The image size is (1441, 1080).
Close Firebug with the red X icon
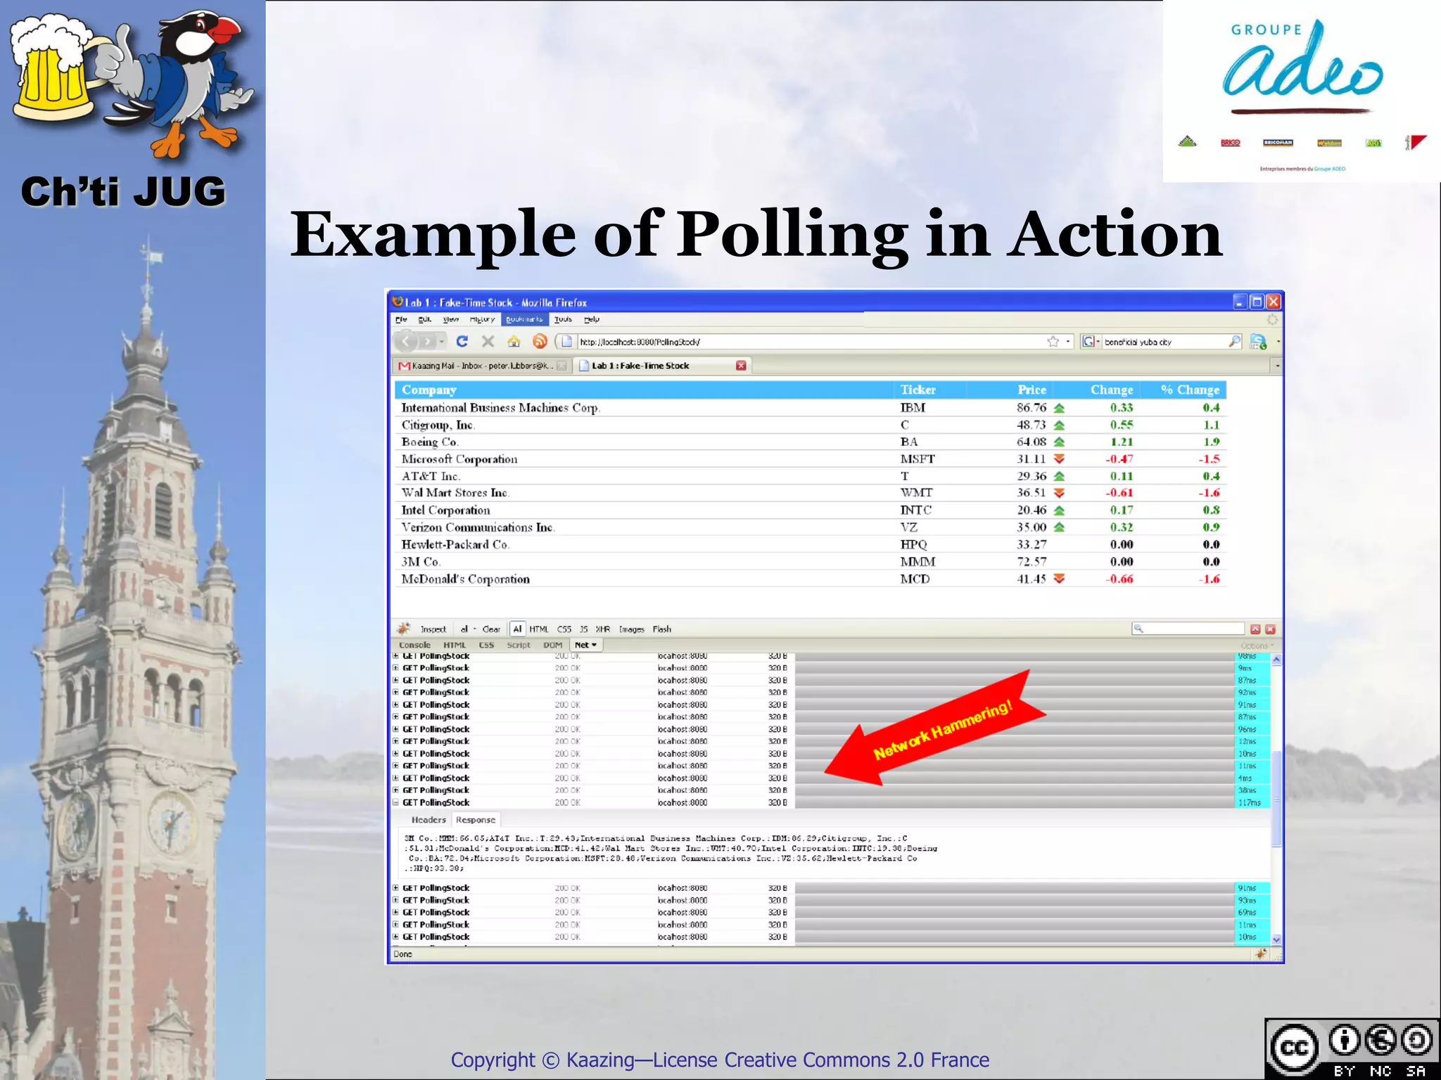1271,629
